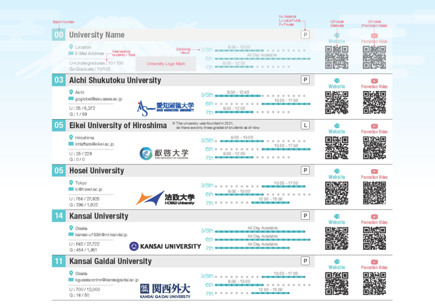Click the "U : 700 / 12,000" text
435x307 pixels.
point(85,289)
